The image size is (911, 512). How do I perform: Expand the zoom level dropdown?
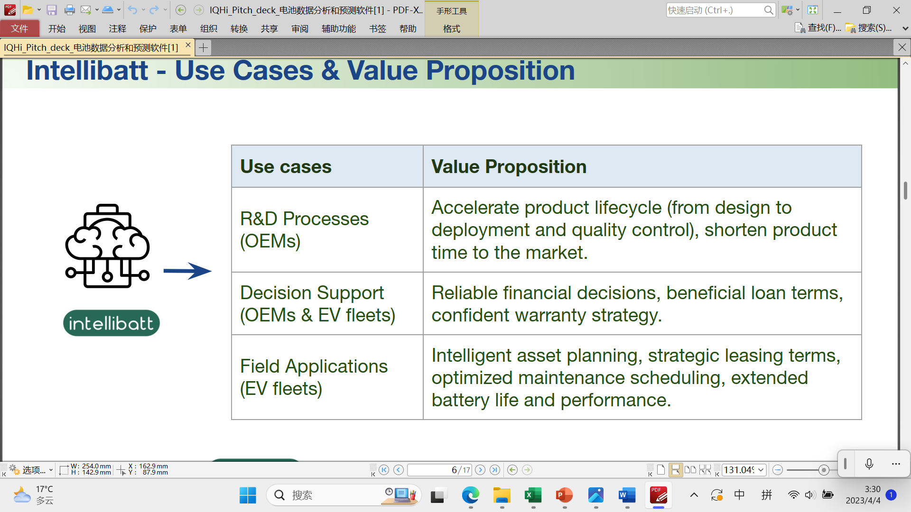[x=761, y=470]
